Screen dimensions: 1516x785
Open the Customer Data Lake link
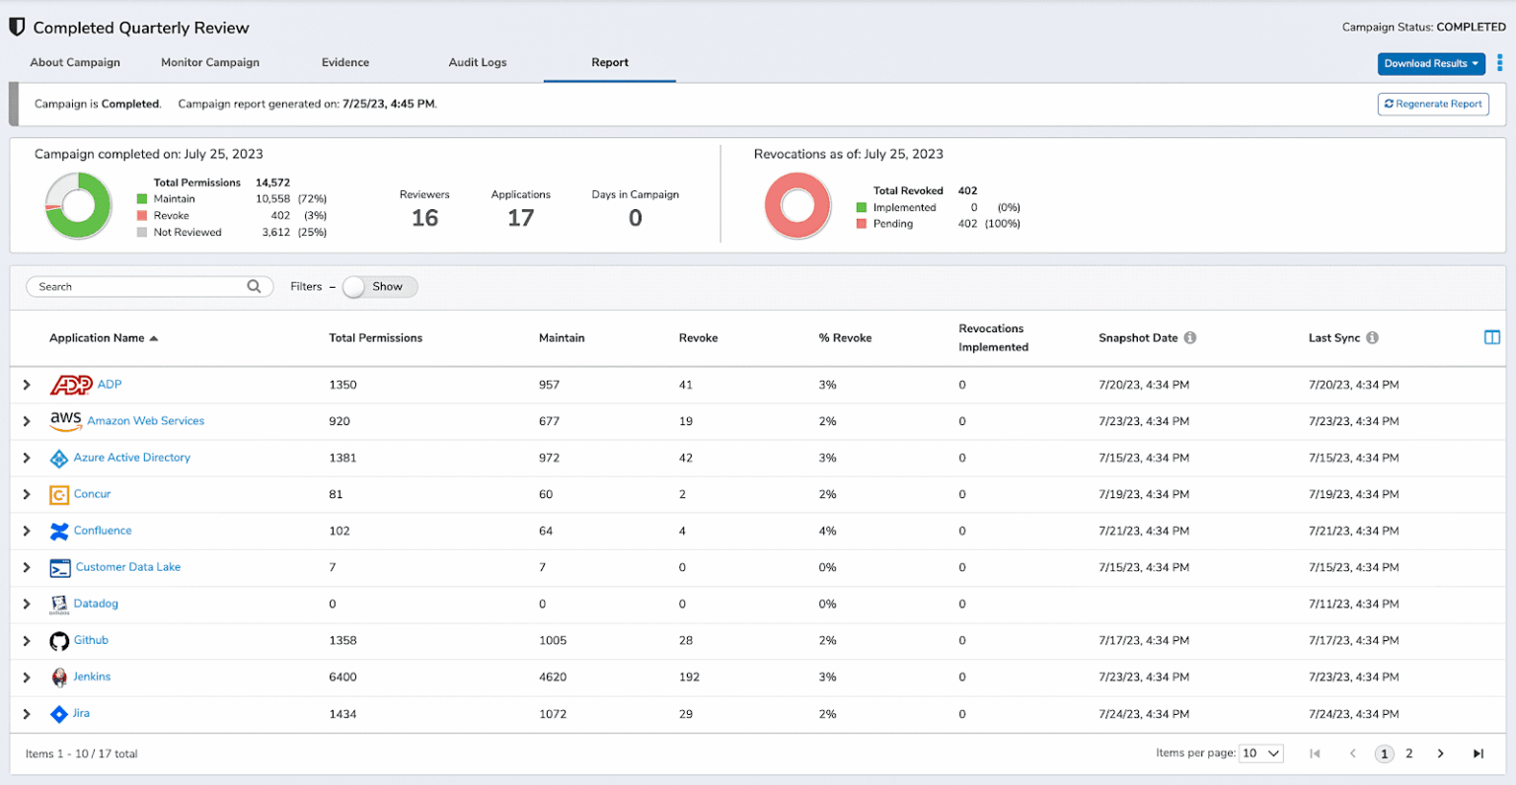coord(127,567)
